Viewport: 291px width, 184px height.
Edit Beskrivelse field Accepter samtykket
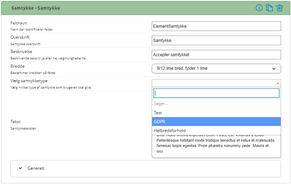[x=216, y=55]
